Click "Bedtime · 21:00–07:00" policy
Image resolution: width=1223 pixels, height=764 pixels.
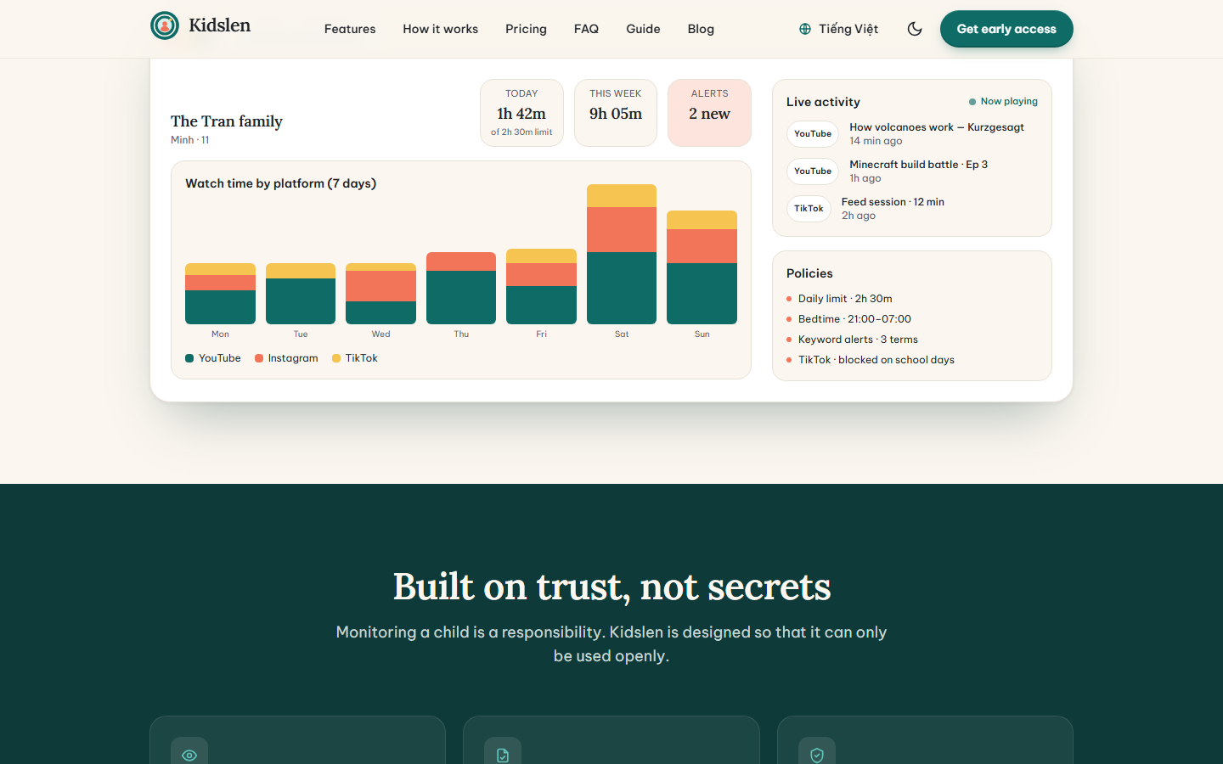854,319
